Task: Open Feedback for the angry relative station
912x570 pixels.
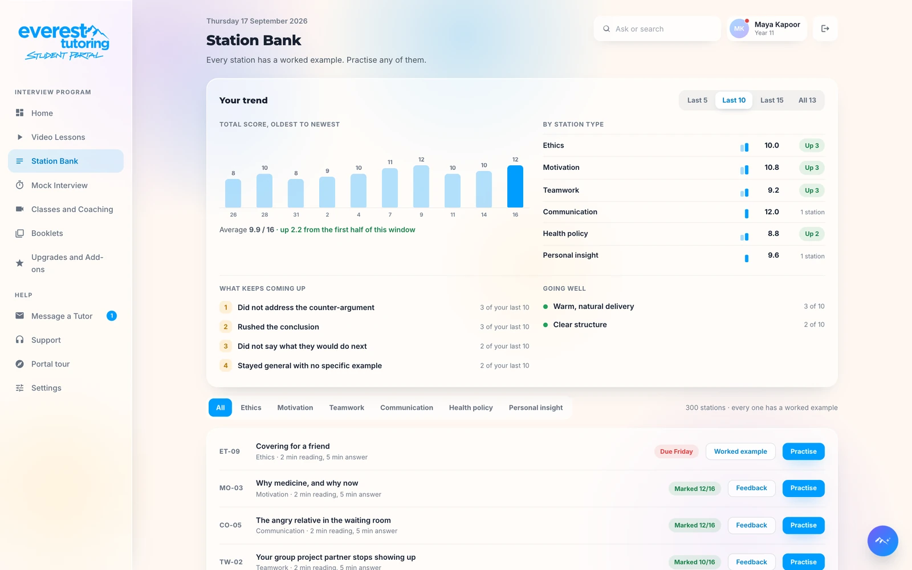Action: click(x=751, y=526)
